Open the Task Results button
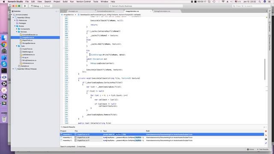274x154 pixels. [x=263, y=149]
